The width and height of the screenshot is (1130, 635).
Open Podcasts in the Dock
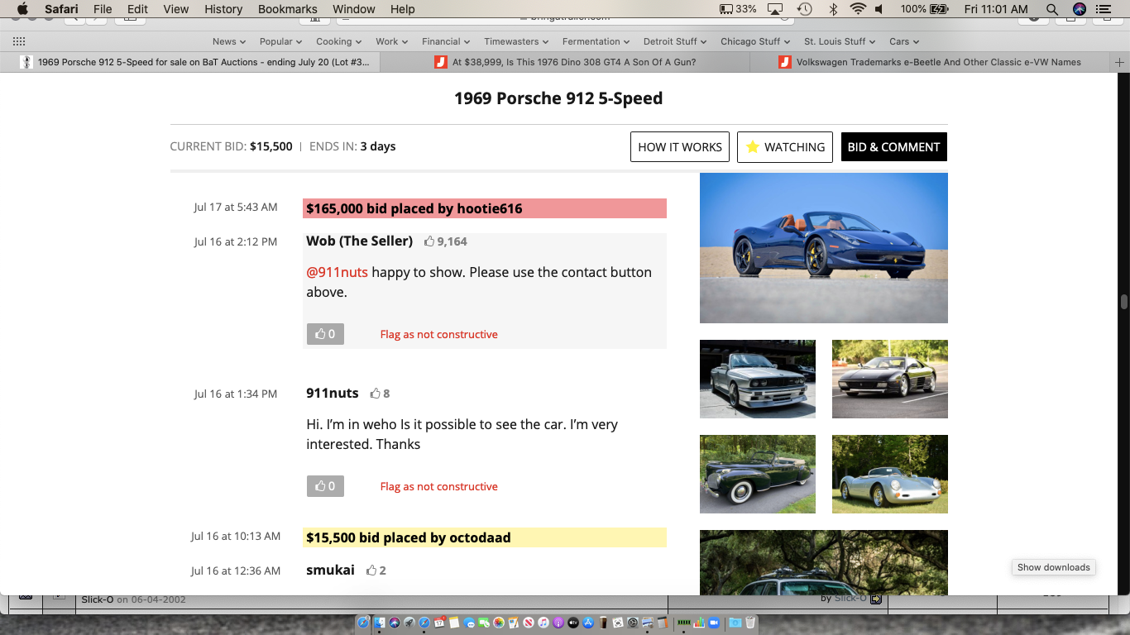click(x=558, y=623)
